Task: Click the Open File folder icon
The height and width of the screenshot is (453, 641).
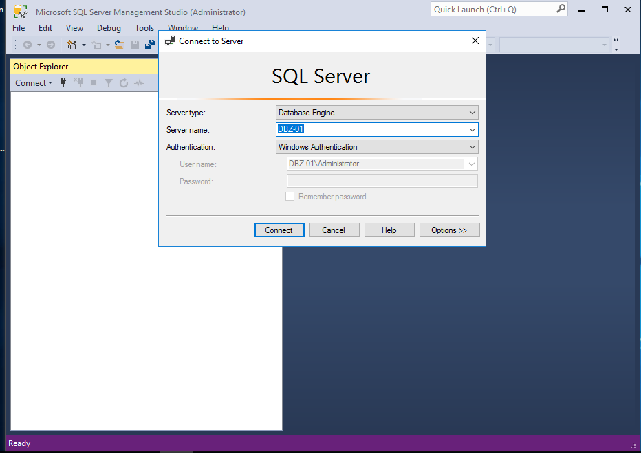Action: pos(120,45)
